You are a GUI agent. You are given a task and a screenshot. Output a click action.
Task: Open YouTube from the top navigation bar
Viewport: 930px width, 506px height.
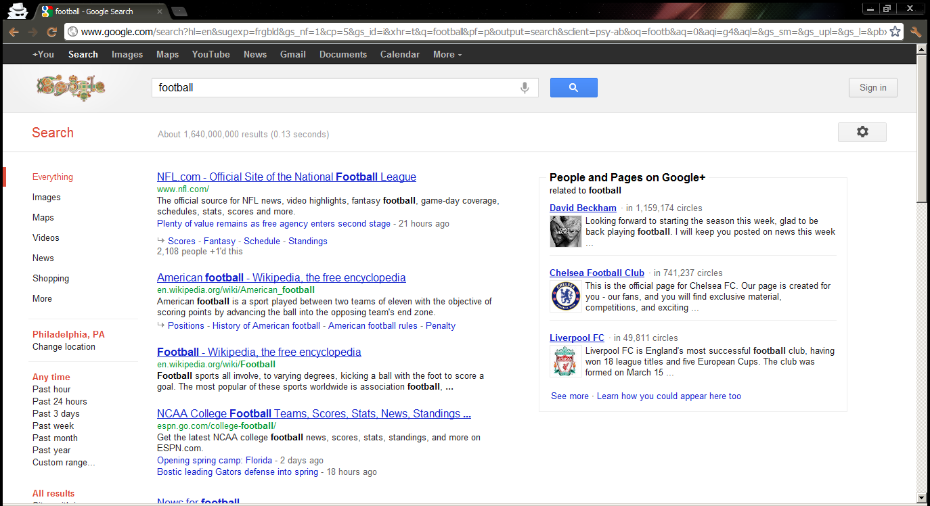click(211, 54)
